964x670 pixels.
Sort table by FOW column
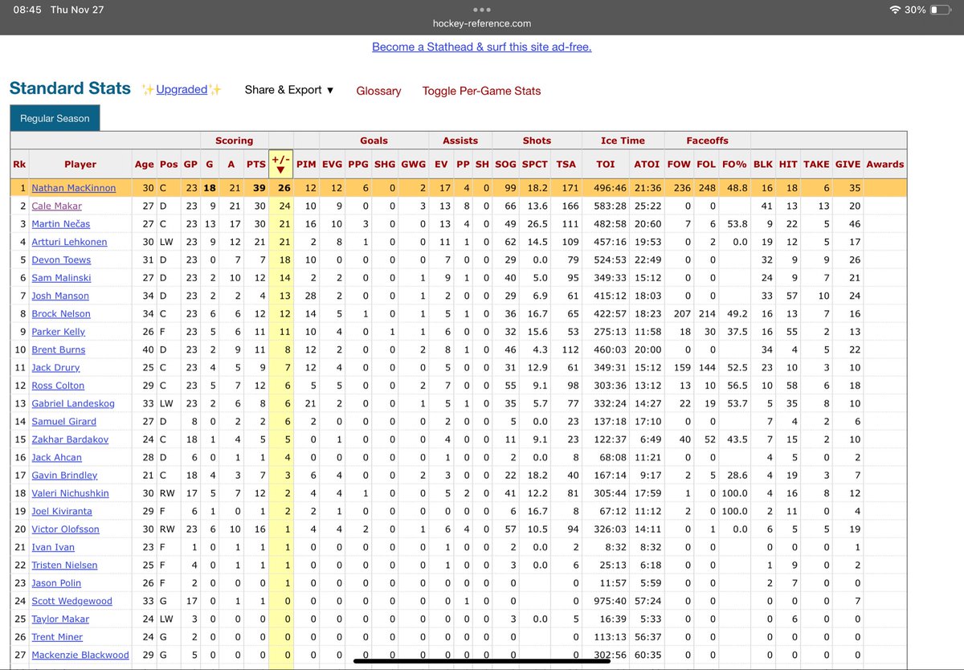click(x=679, y=164)
